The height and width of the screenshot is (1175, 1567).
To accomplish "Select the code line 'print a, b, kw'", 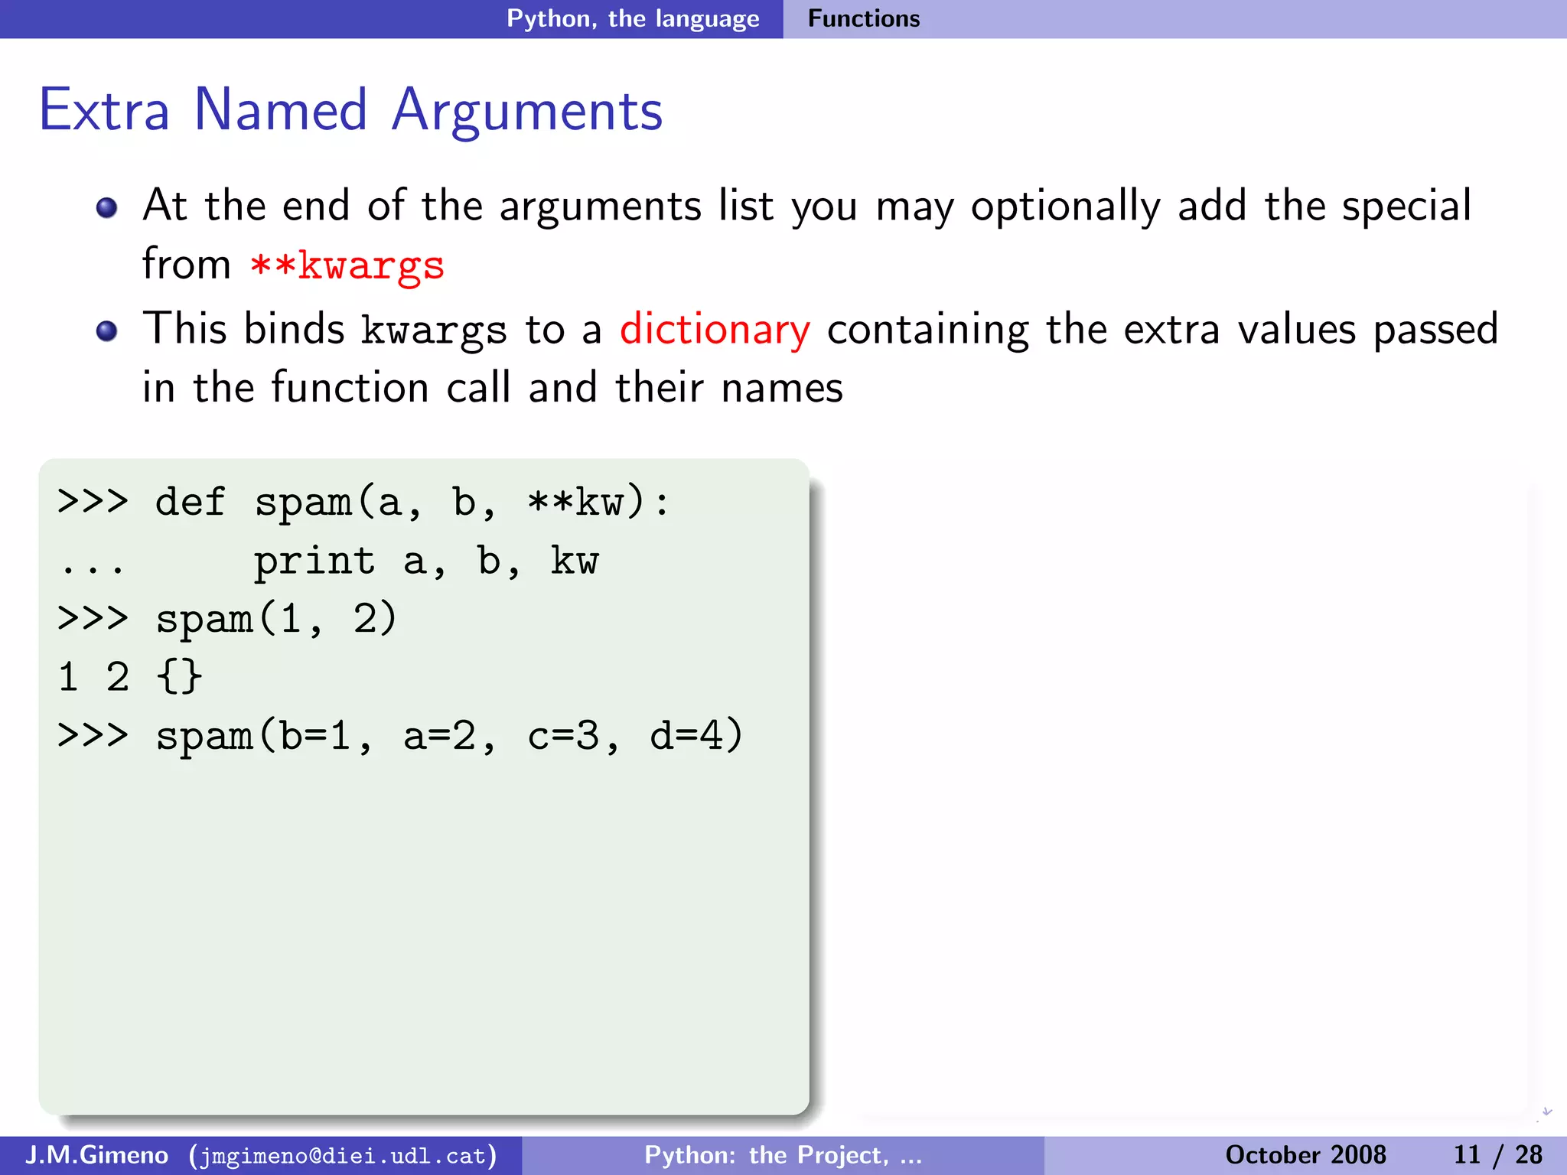I will (x=426, y=561).
